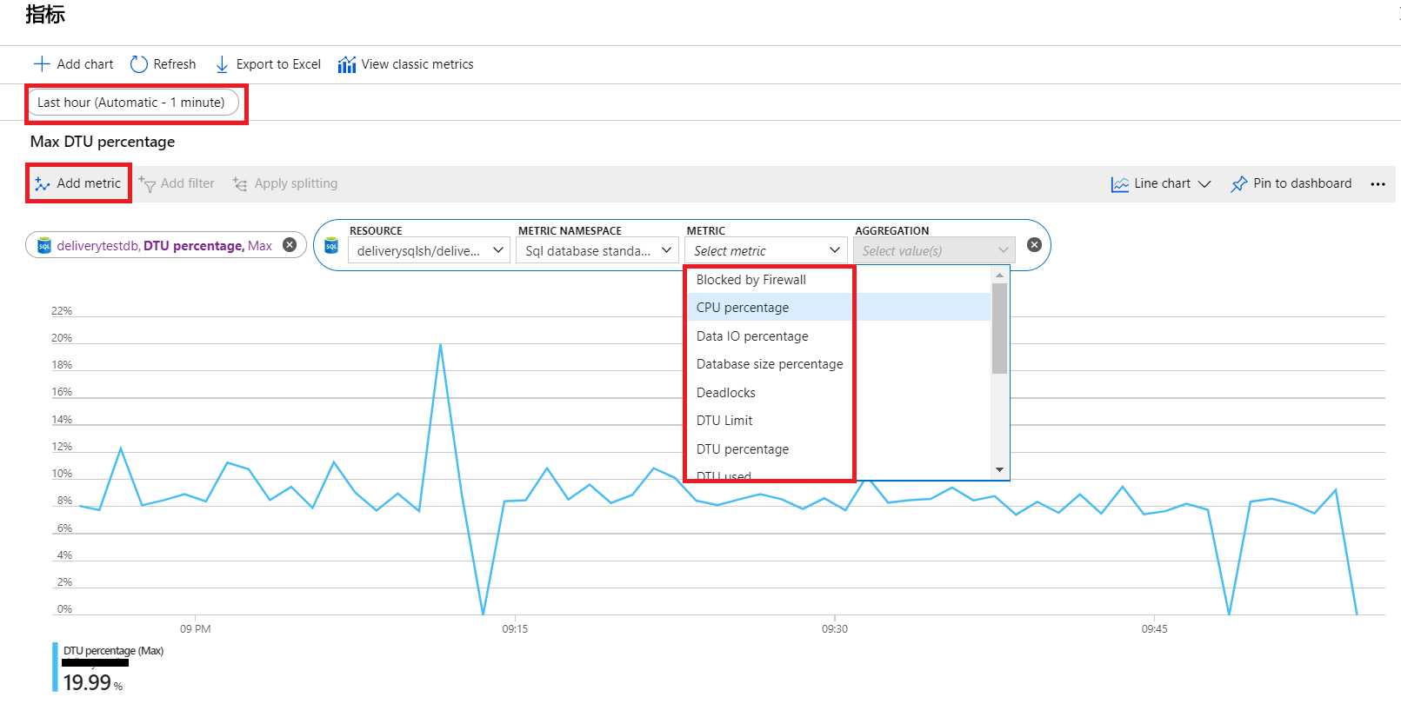1401x704 pixels.
Task: Remove the new unselected metric row
Action: point(1034,245)
